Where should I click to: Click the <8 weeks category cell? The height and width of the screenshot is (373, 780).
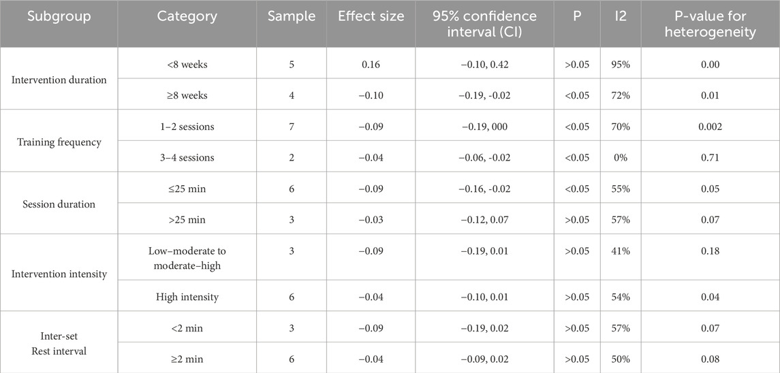(x=187, y=64)
